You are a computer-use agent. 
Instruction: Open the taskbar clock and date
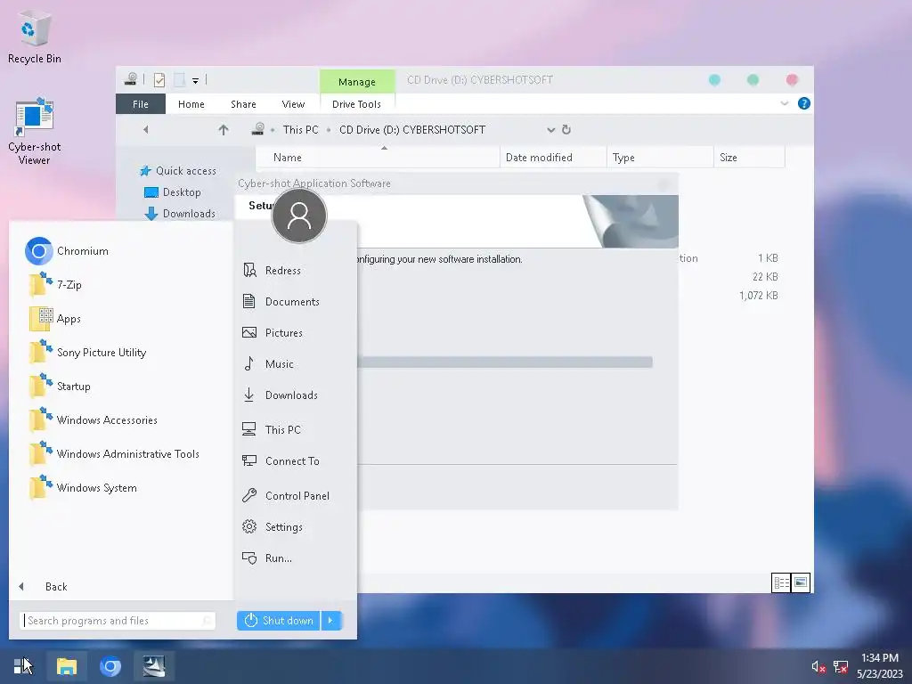(x=879, y=666)
